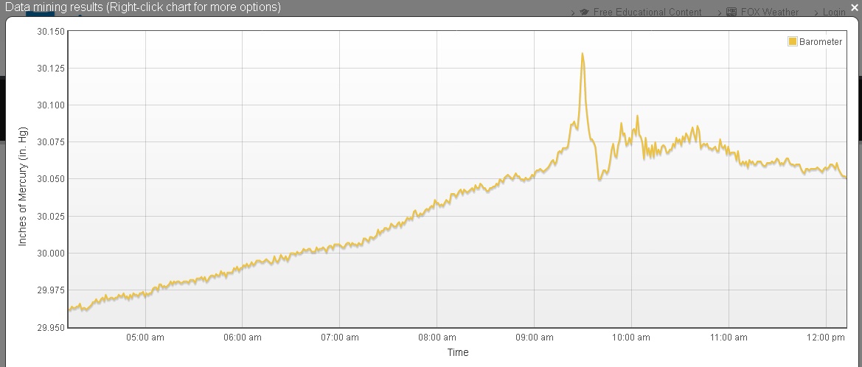The image size is (862, 367).
Task: Click the 9:30 am pressure peak on the chart
Action: 583,53
